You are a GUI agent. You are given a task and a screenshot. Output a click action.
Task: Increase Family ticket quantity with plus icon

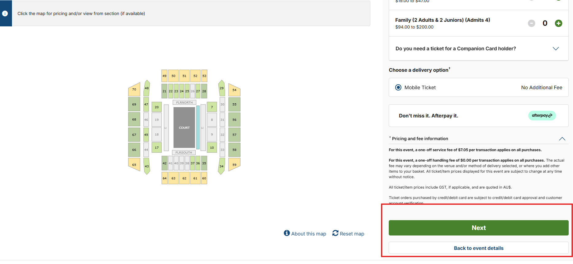click(x=558, y=23)
